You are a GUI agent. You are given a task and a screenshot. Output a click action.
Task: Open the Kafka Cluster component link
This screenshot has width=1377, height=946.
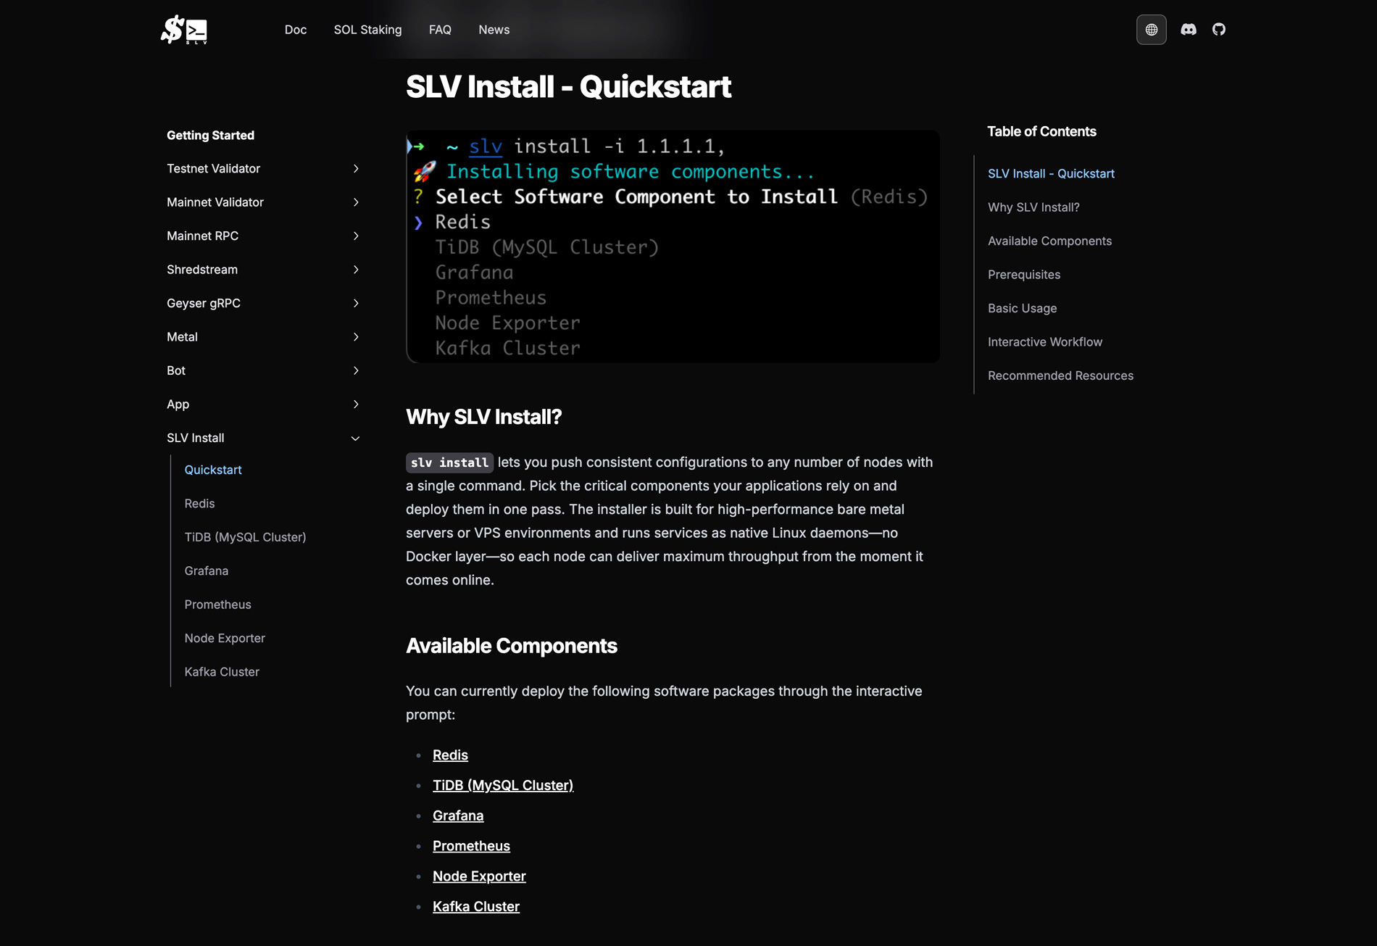click(475, 906)
